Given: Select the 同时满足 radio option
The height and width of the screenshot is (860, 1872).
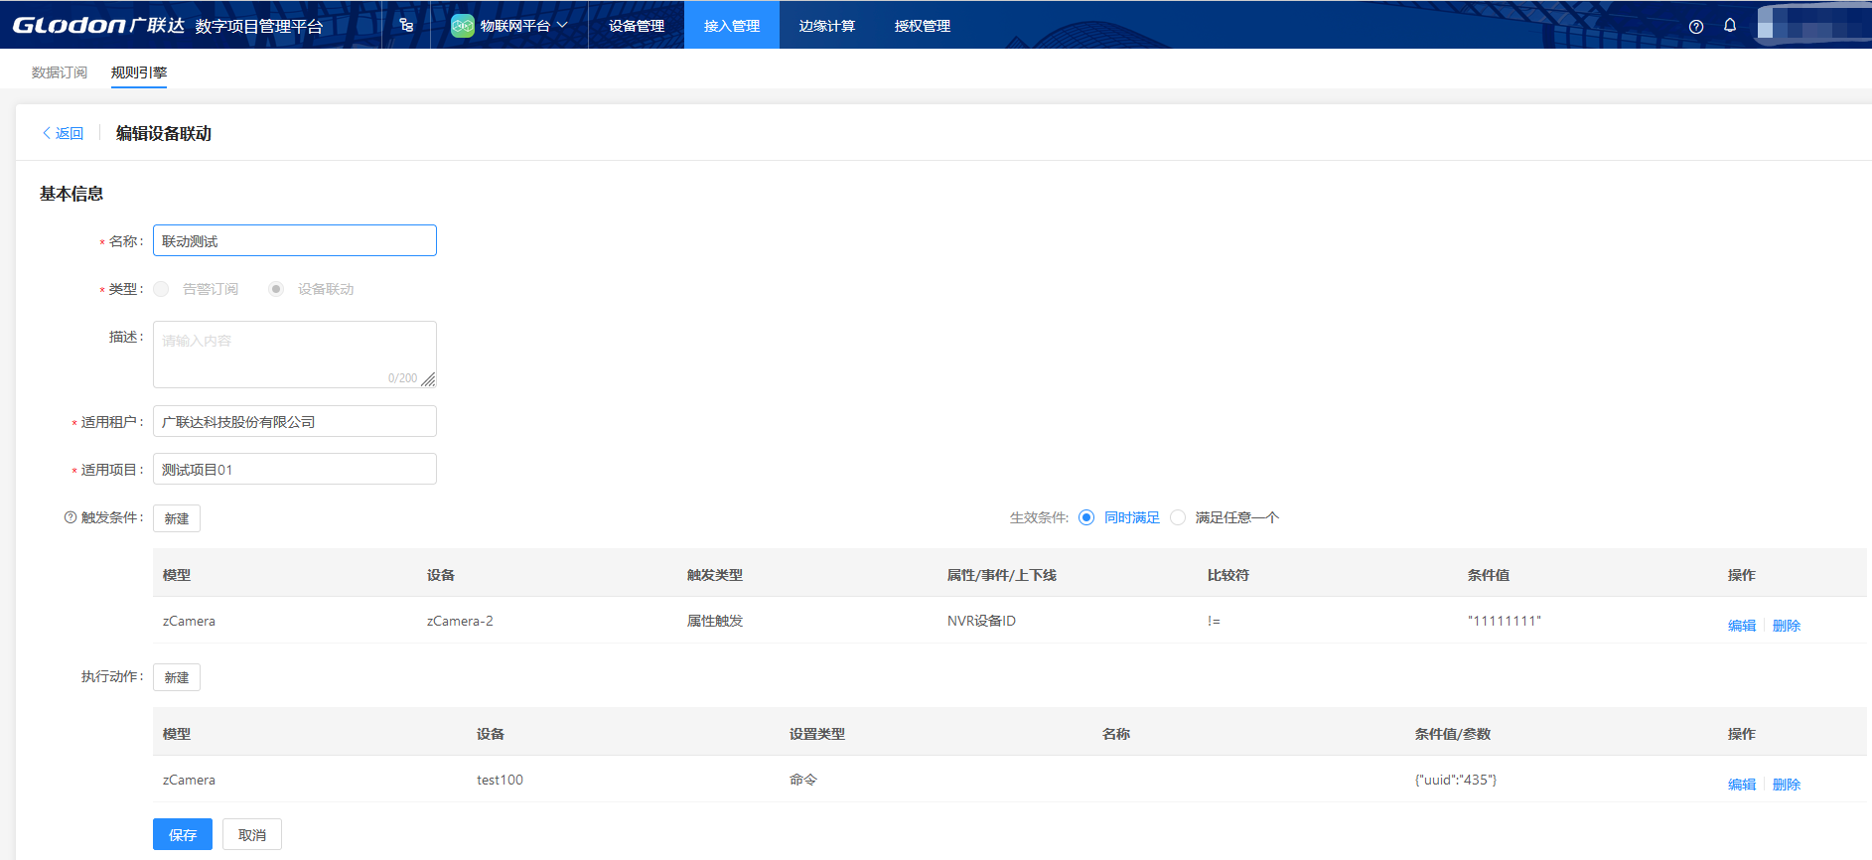Looking at the screenshot, I should pos(1086,517).
